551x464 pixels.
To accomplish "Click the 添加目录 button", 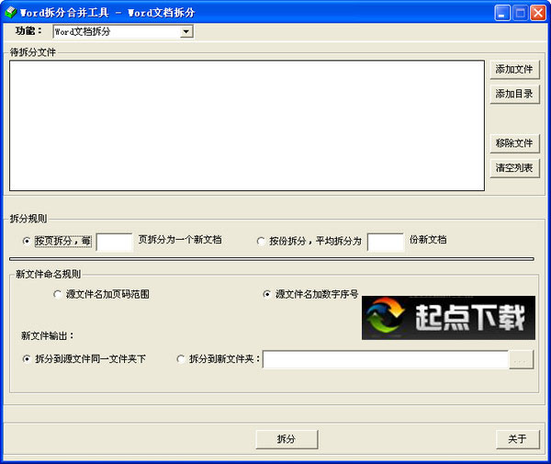I will pos(514,94).
